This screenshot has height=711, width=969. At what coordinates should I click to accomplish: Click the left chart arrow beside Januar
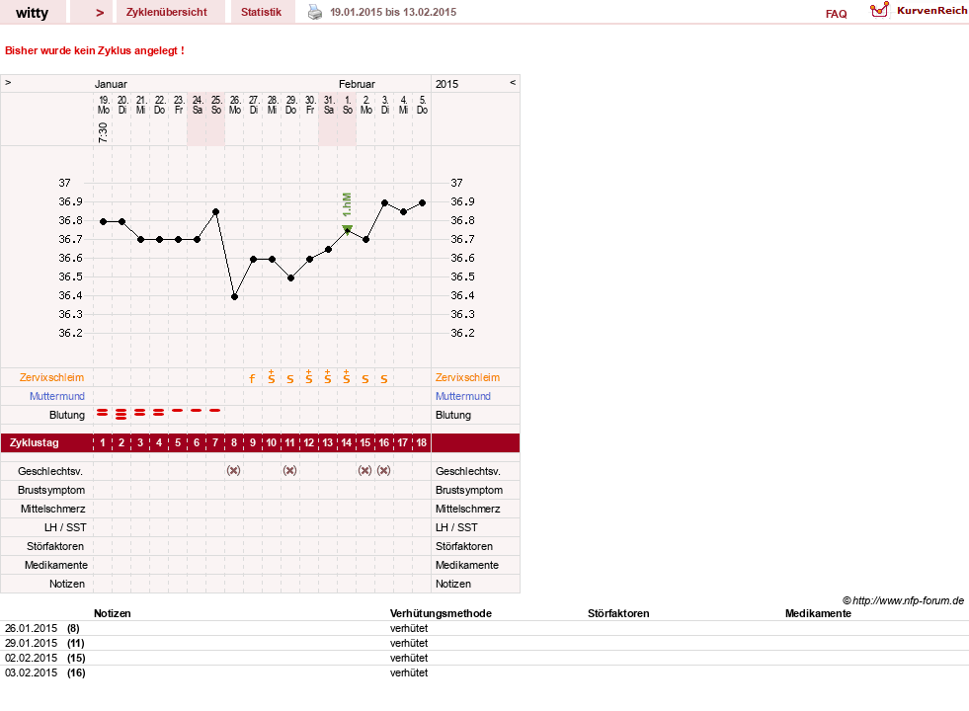point(8,82)
